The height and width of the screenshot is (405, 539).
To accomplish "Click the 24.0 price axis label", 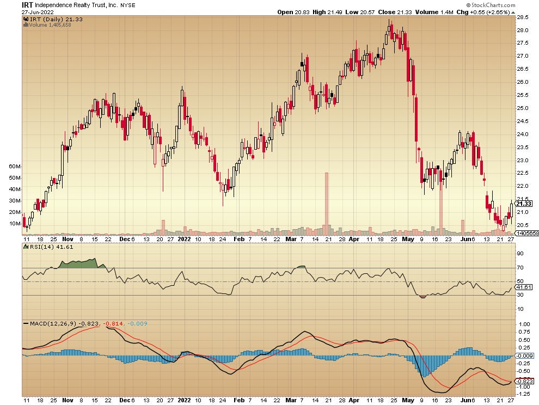I will tap(523, 134).
